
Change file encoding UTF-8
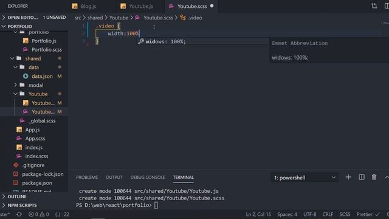(x=309, y=214)
